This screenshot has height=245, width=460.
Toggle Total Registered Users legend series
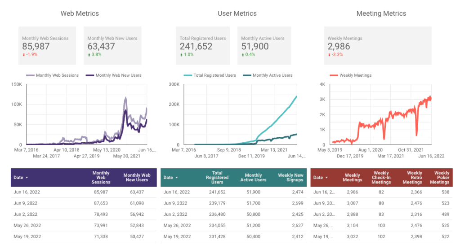click(x=210, y=75)
